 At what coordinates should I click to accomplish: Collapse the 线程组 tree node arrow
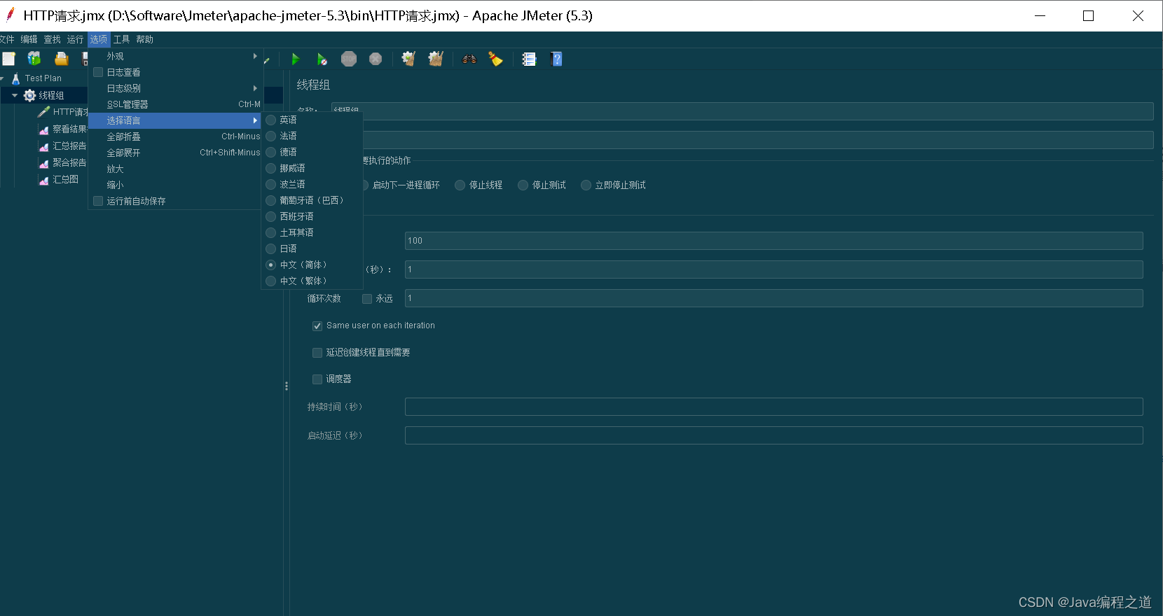[x=14, y=95]
